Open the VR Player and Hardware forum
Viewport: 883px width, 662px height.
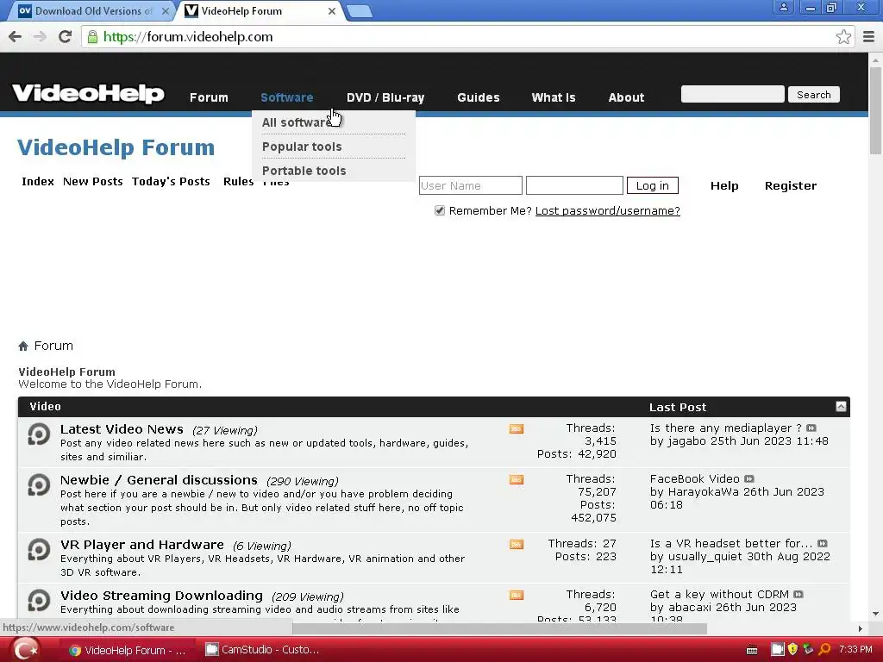coord(142,545)
